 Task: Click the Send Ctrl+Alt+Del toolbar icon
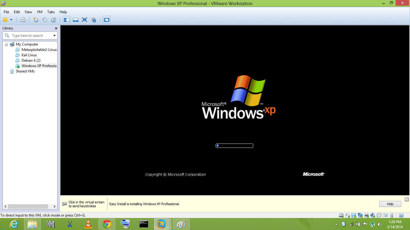(x=23, y=20)
